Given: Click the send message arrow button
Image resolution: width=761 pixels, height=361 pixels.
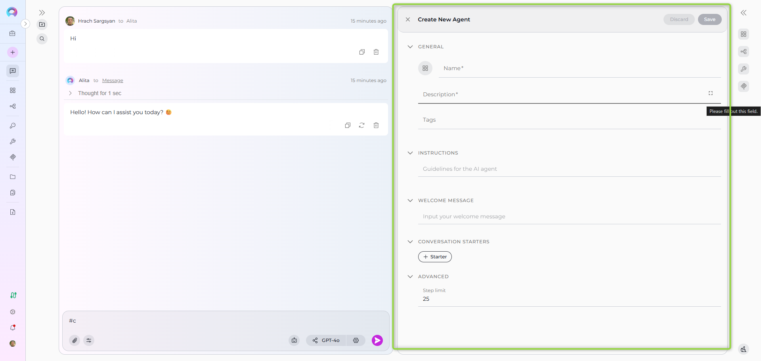Looking at the screenshot, I should [377, 340].
